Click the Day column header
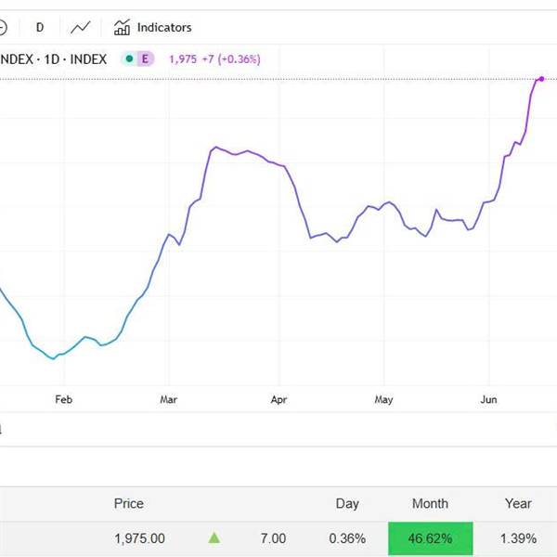 coord(347,504)
